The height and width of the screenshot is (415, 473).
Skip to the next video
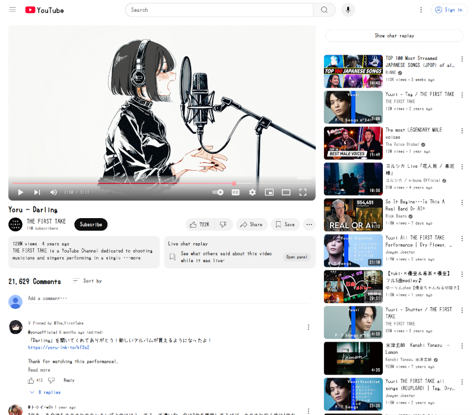[x=37, y=192]
